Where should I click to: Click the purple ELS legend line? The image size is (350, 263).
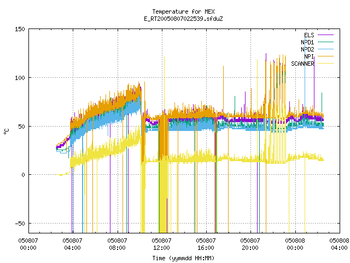click(325, 35)
